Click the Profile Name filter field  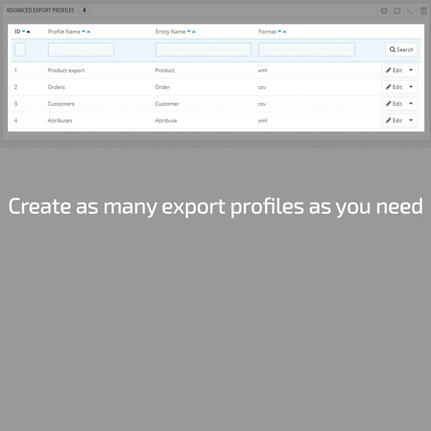click(81, 50)
